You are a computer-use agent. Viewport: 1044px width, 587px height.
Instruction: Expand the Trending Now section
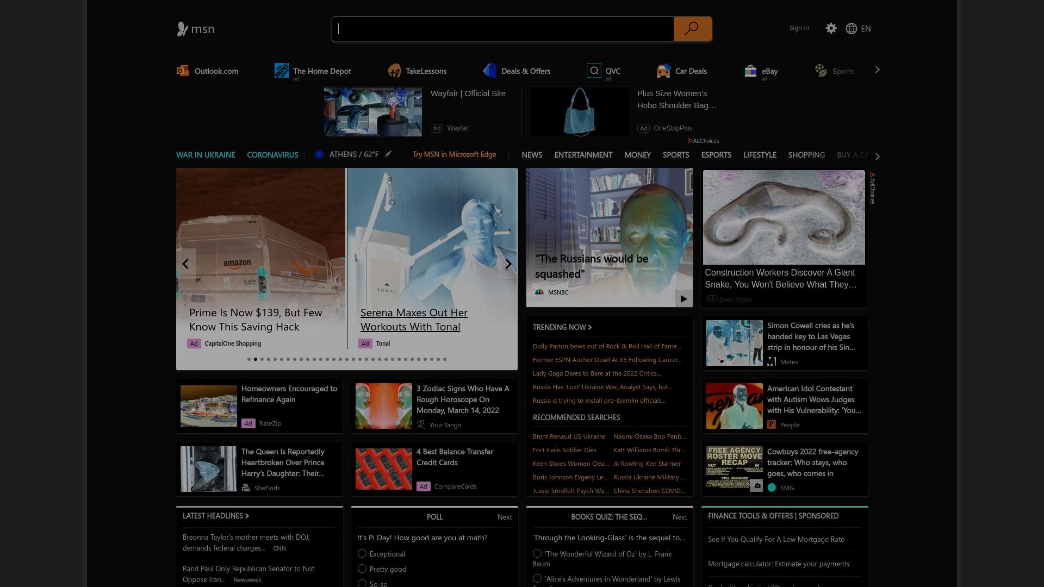coord(562,327)
